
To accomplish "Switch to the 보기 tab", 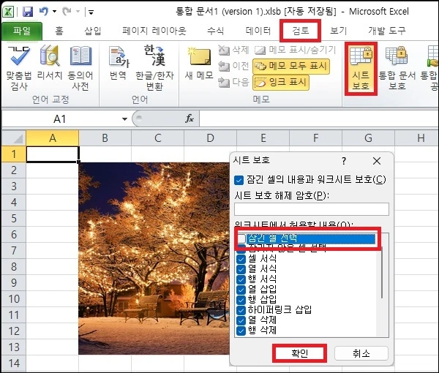I will 339,31.
